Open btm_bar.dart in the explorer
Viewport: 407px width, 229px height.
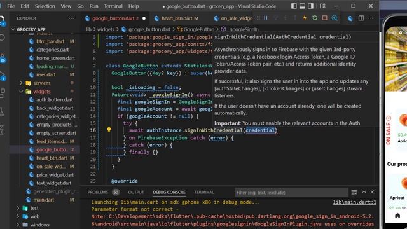(x=50, y=41)
